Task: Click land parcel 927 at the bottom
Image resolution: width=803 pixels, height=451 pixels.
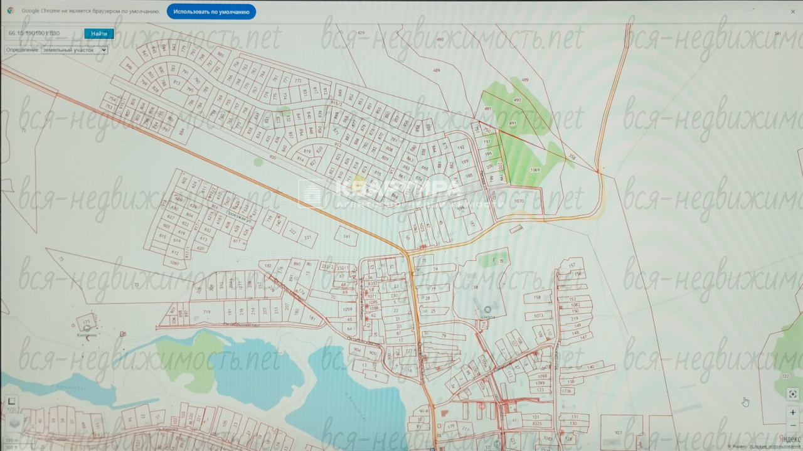Action: pyautogui.click(x=619, y=432)
